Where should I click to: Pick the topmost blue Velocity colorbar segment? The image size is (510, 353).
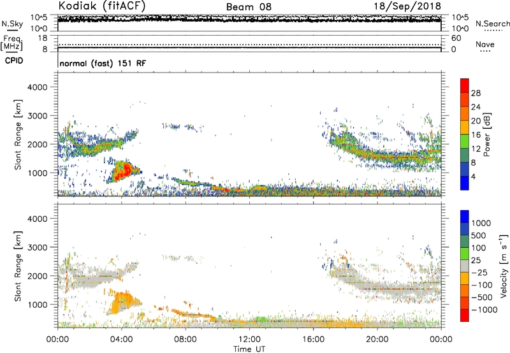click(x=465, y=217)
